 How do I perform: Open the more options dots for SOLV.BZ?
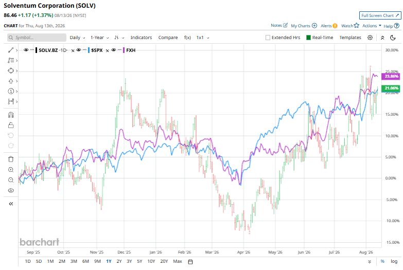click(32, 49)
